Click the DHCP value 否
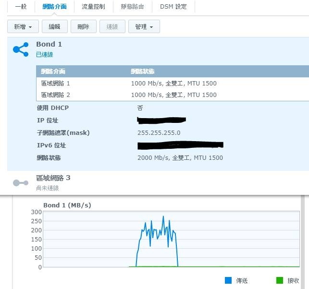 pyautogui.click(x=140, y=108)
